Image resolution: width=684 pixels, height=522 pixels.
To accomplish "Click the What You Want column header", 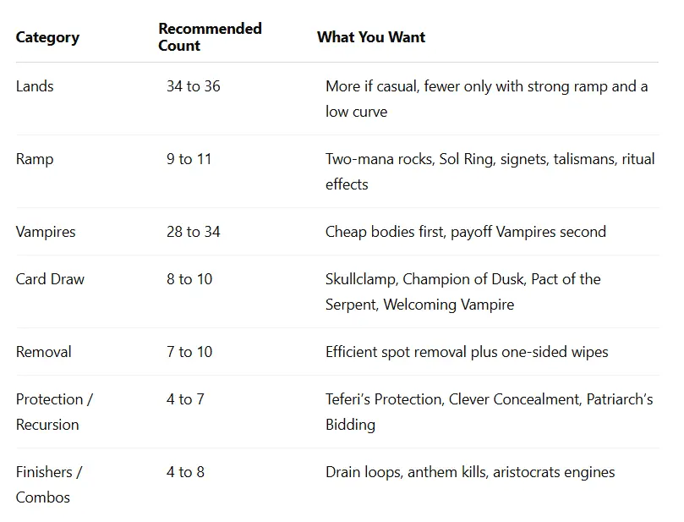I will click(x=371, y=37).
